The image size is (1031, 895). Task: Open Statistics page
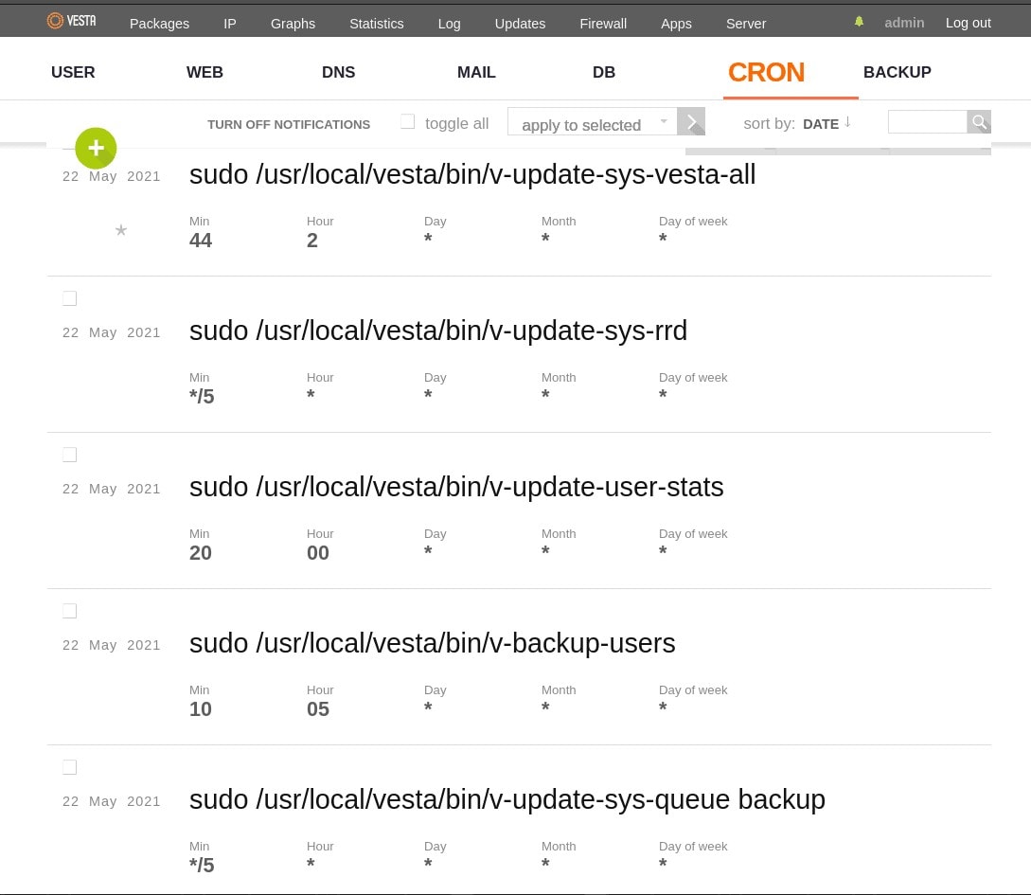(x=376, y=24)
